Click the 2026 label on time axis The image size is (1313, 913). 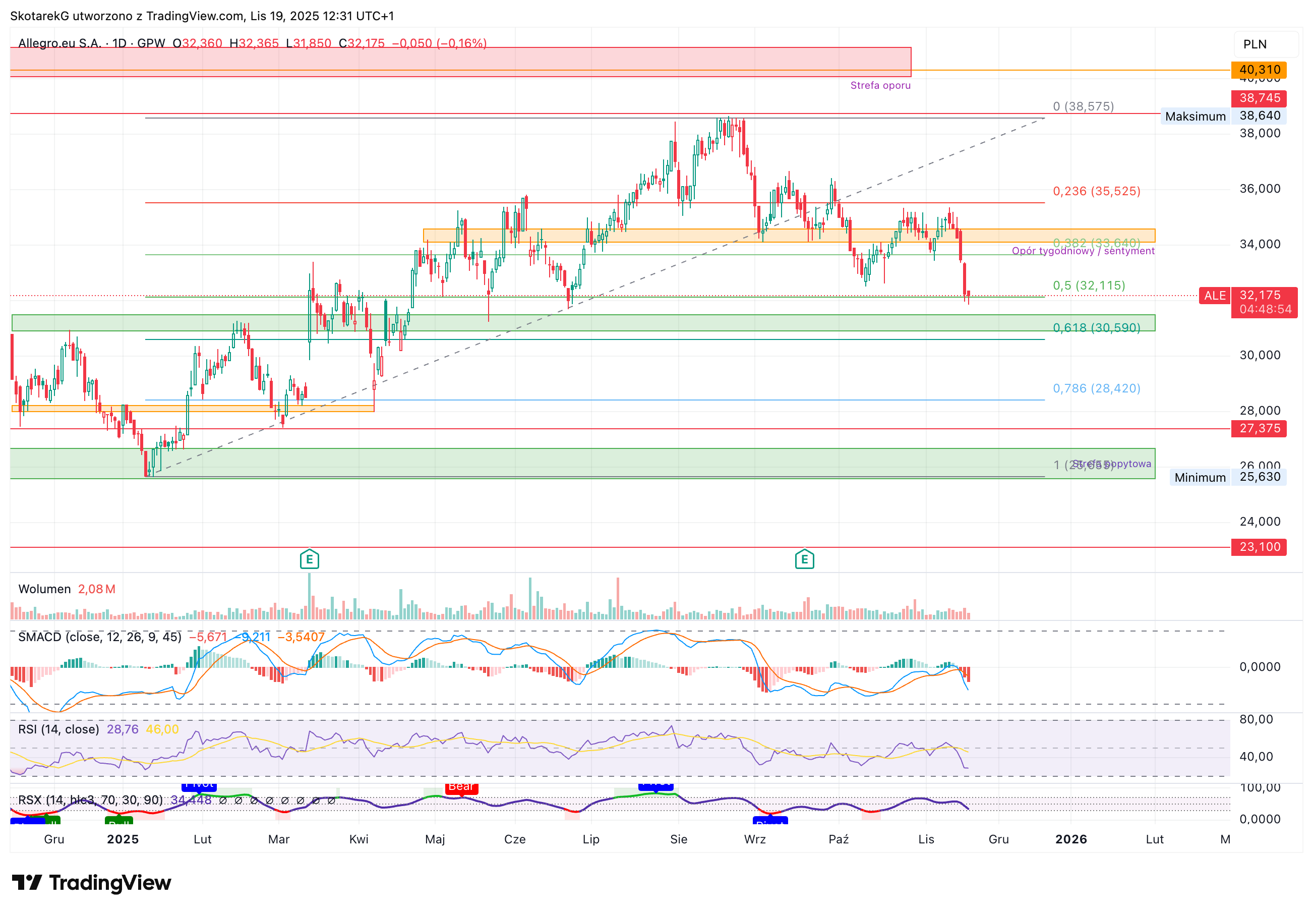(1070, 839)
